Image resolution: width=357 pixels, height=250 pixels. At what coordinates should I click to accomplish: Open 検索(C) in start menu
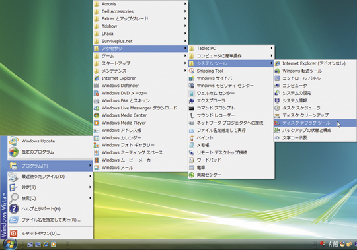click(50, 198)
